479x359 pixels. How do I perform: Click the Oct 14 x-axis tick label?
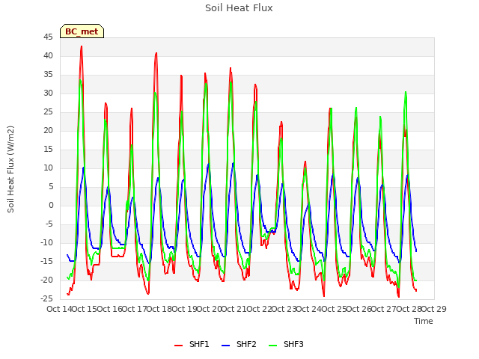pos(59,309)
